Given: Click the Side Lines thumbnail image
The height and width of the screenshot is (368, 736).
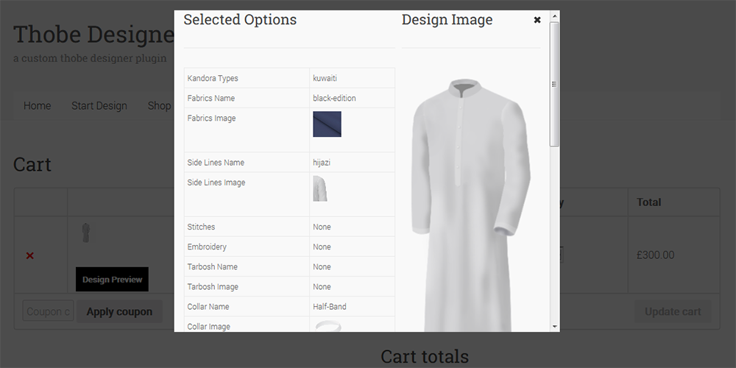Looking at the screenshot, I should (320, 188).
